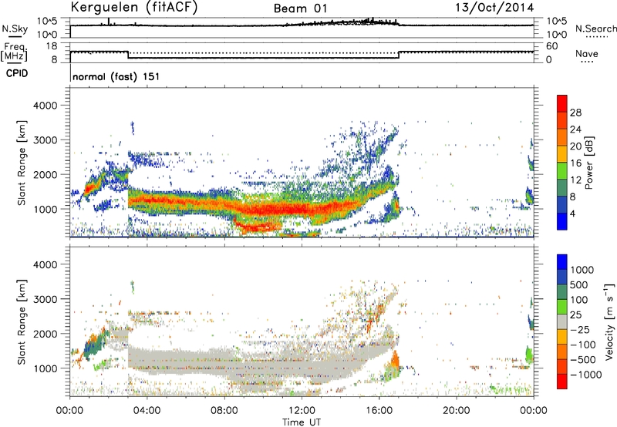Pick the red top segment of the power color bar

pyautogui.click(x=562, y=103)
